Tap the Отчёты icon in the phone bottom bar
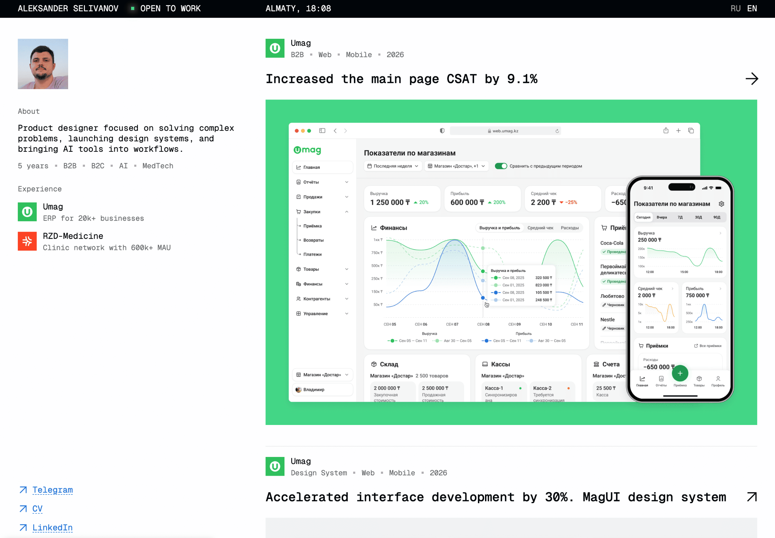Image resolution: width=775 pixels, height=538 pixels. [x=661, y=381]
